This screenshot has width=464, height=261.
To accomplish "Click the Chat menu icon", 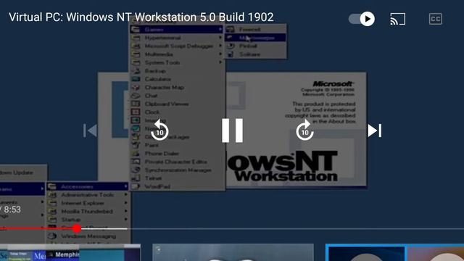I will tap(136, 96).
